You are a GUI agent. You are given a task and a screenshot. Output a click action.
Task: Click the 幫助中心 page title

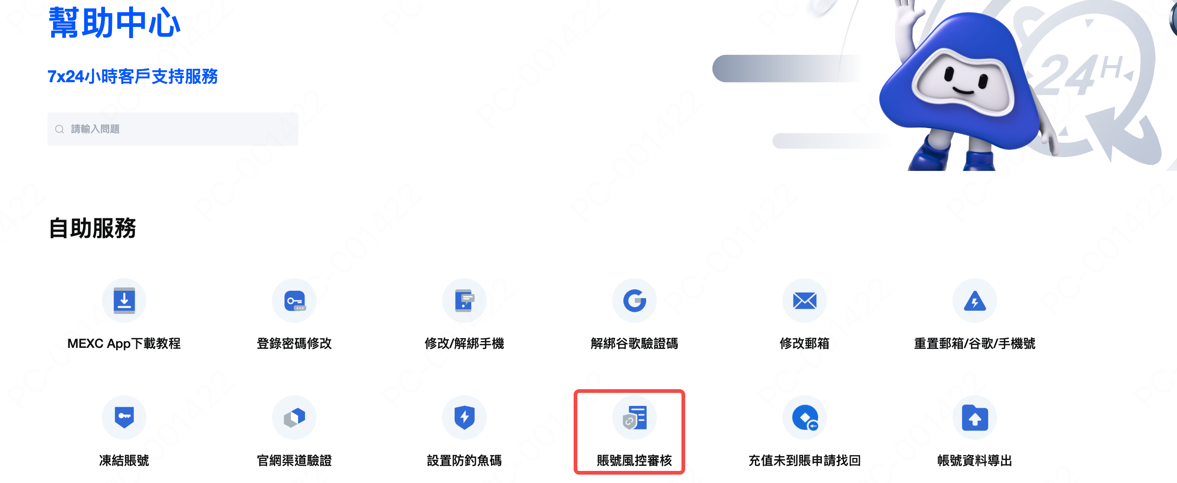pyautogui.click(x=114, y=22)
